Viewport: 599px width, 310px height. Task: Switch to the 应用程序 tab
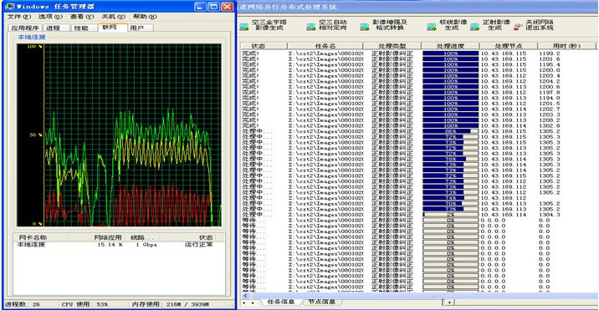pyautogui.click(x=25, y=28)
